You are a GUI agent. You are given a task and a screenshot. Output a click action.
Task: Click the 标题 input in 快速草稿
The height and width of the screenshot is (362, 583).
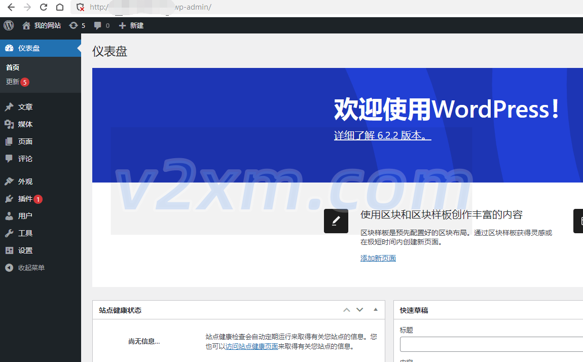(x=492, y=344)
